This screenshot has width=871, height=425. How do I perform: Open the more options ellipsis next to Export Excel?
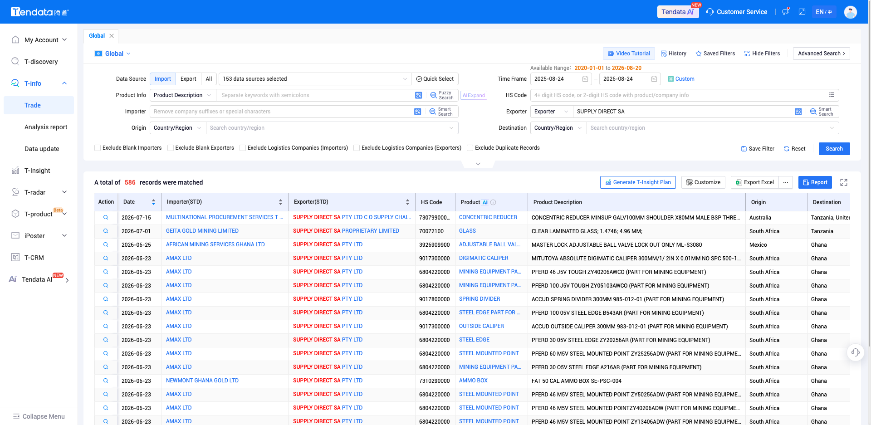point(786,182)
